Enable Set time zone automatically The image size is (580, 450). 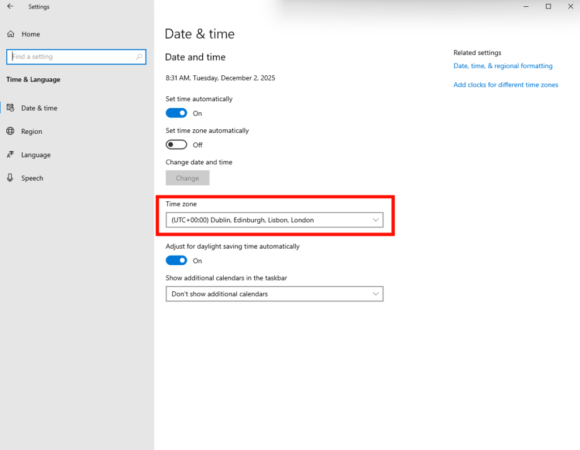click(x=176, y=145)
